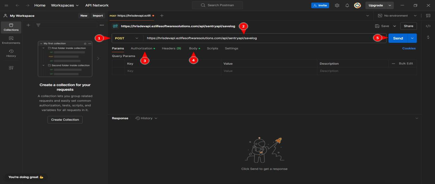The height and width of the screenshot is (184, 435).
Task: Go back with the left arrow
Action: coord(17,5)
